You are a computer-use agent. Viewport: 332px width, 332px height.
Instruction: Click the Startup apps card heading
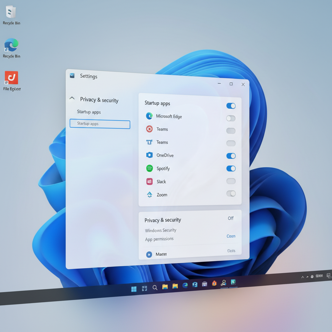pos(157,103)
